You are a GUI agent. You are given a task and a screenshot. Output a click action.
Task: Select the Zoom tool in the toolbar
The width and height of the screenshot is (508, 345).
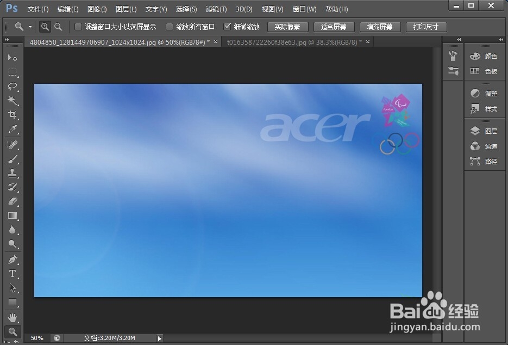[12, 331]
